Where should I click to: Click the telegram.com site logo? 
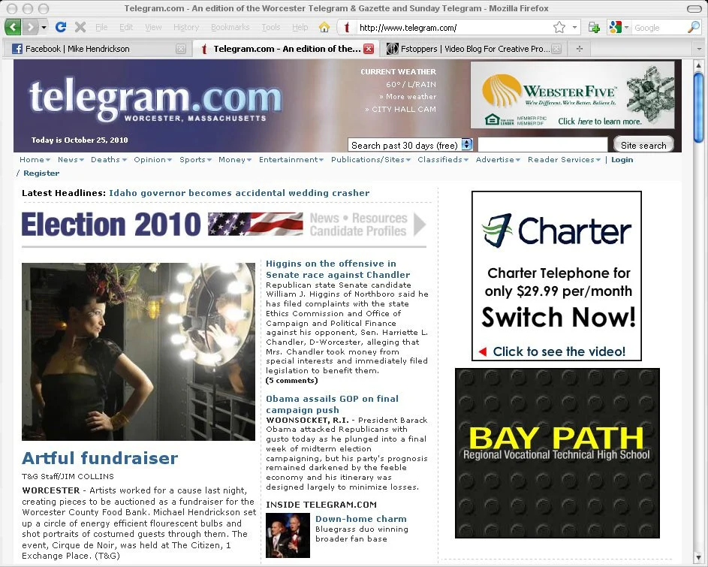click(x=155, y=101)
